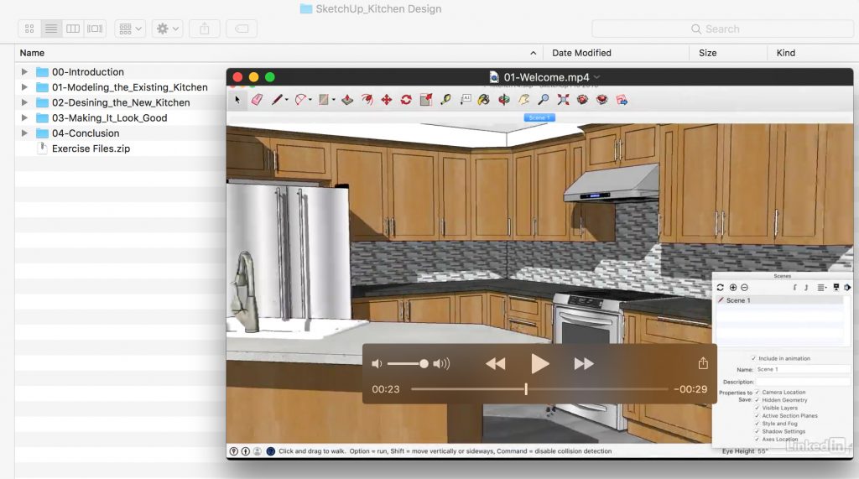
Task: Open the Scenes view options dropdown
Action: pos(822,287)
